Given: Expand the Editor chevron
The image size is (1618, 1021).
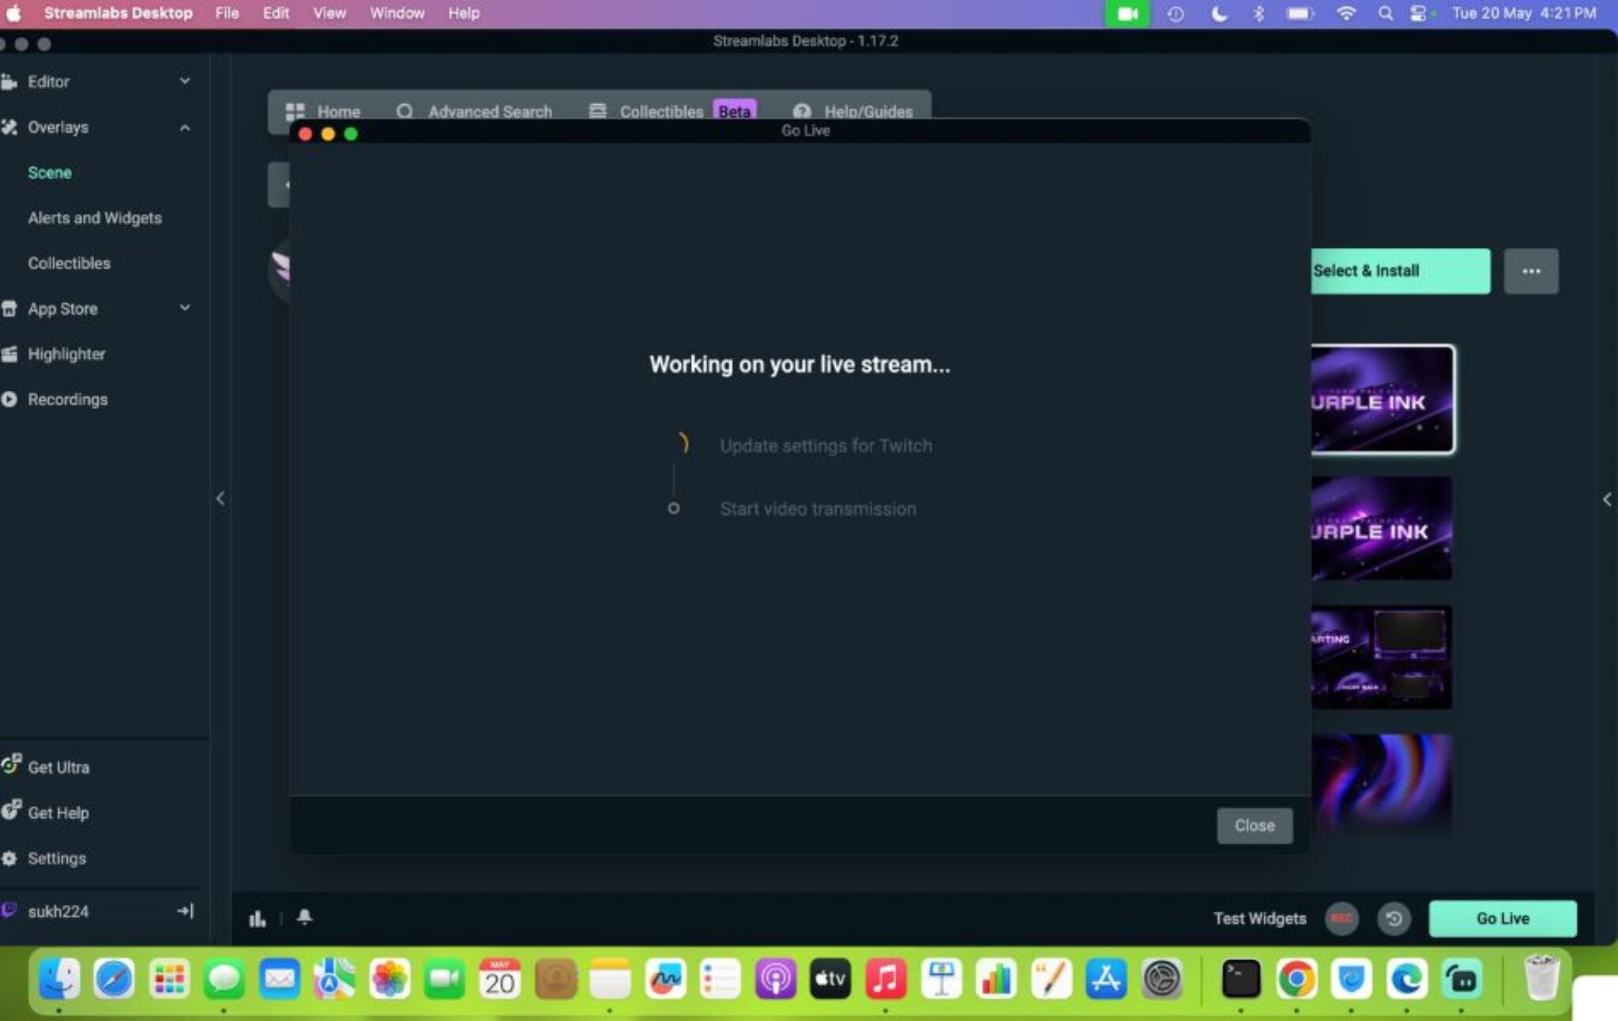Looking at the screenshot, I should (x=184, y=81).
